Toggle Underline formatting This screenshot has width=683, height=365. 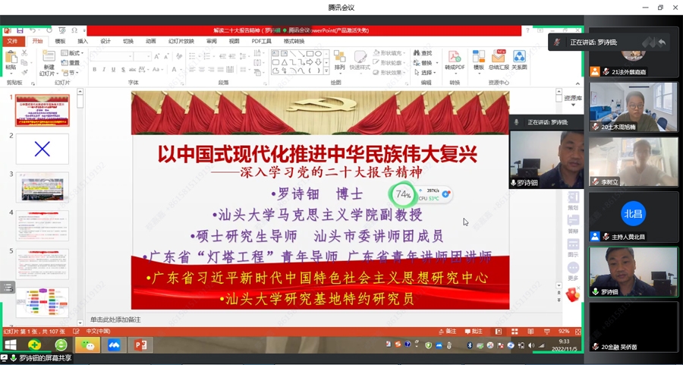click(x=114, y=70)
